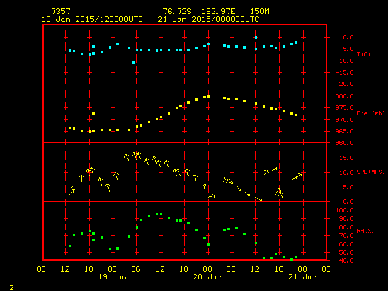
Task: Select the RH(%) humidity axis label
Action: [363, 231]
